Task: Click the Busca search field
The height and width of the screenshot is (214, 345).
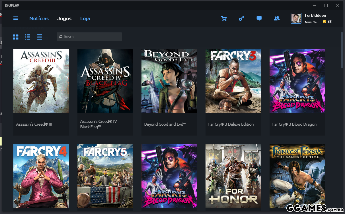Action: [x=89, y=37]
